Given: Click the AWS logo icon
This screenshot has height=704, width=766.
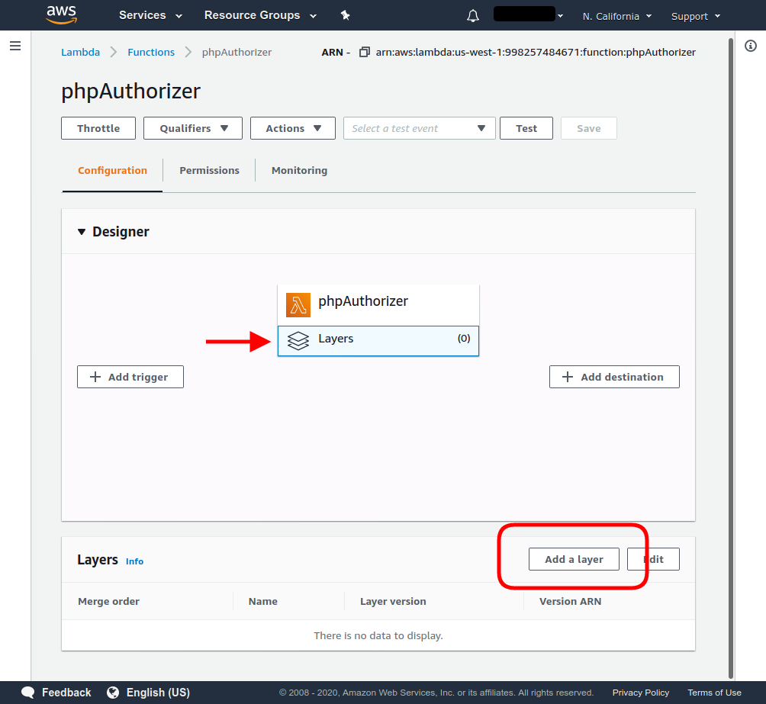Looking at the screenshot, I should click(61, 14).
